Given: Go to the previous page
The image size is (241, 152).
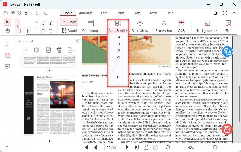Looking at the screenshot, I should coord(95,147).
